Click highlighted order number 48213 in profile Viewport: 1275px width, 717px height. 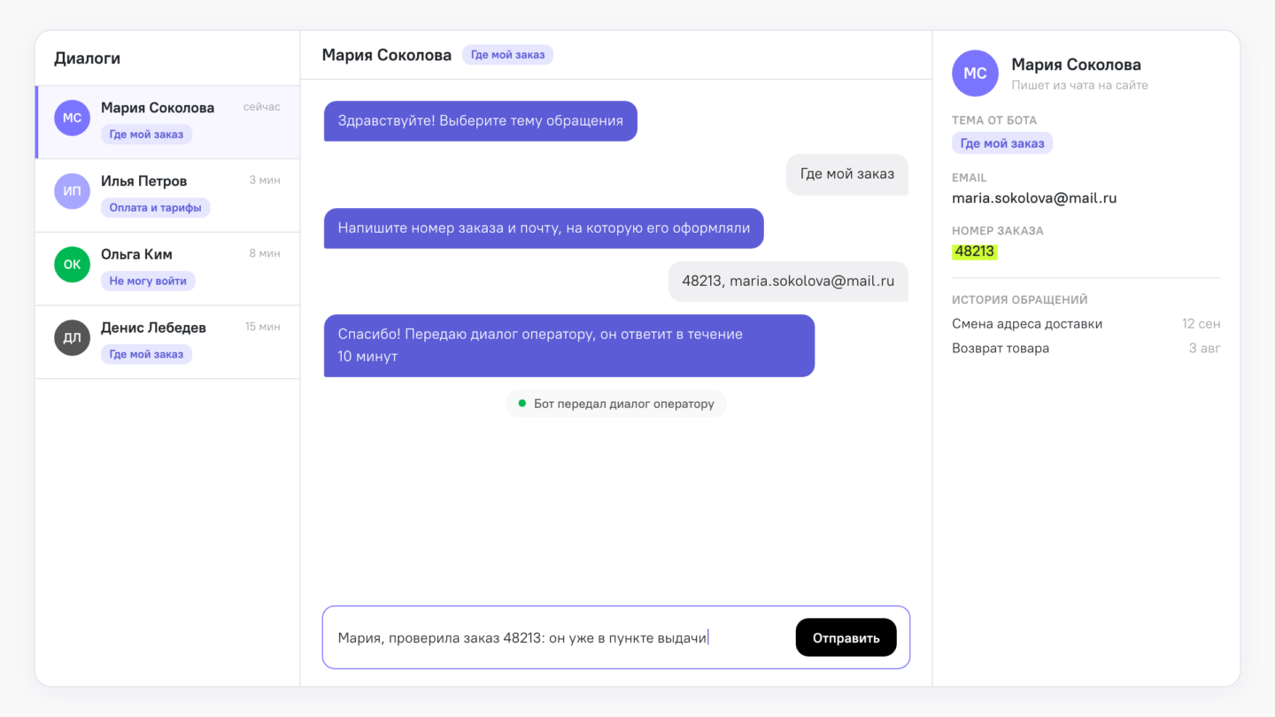tap(975, 251)
